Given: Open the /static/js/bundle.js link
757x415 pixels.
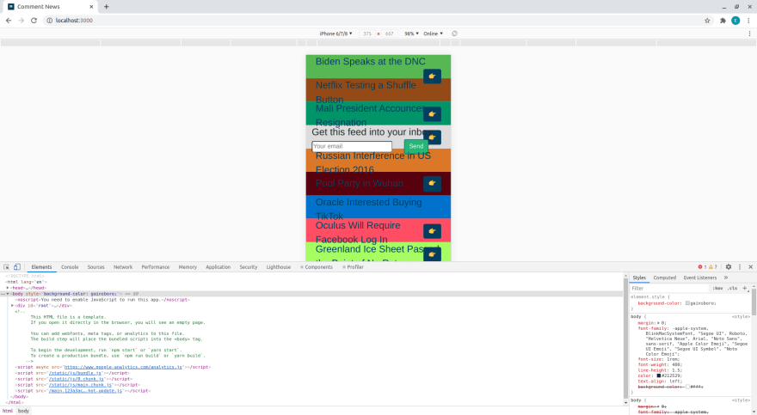Looking at the screenshot, I should point(75,373).
